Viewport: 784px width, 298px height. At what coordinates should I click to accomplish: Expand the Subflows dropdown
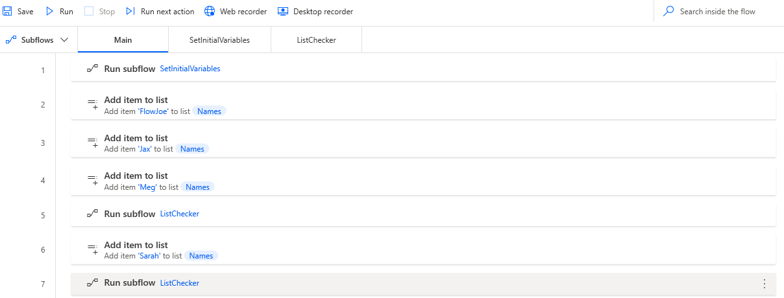pos(38,40)
